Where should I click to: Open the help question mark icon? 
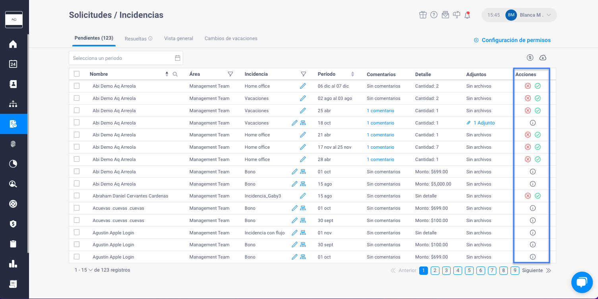point(434,15)
